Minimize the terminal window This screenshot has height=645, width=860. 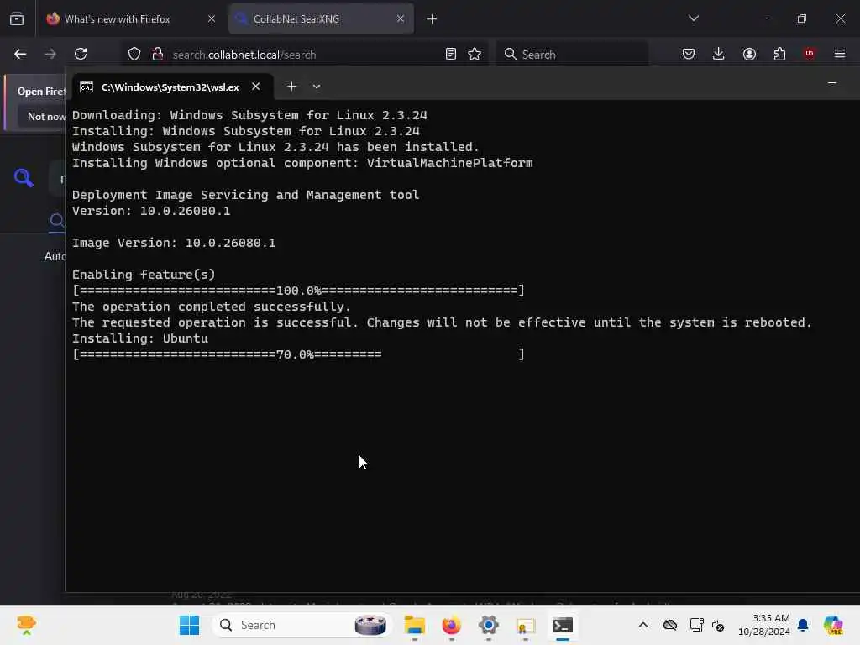coord(832,83)
